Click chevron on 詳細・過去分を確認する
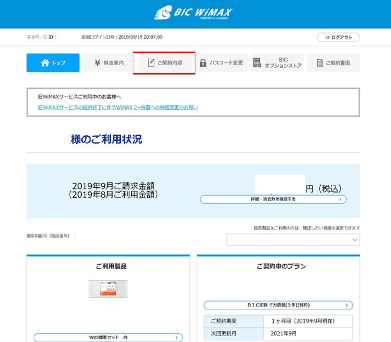The image size is (391, 342). (x=340, y=199)
